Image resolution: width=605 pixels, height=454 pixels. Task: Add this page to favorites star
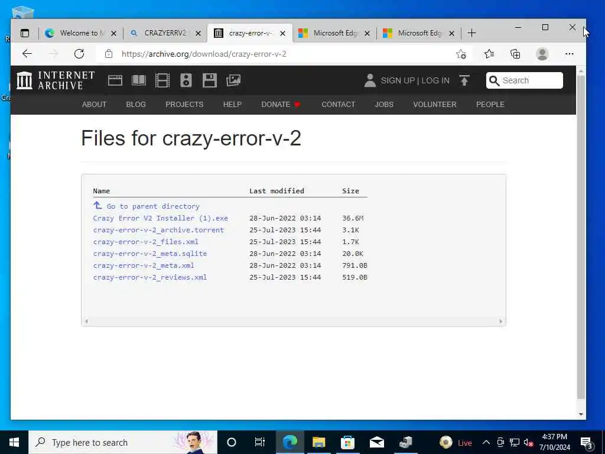click(x=461, y=54)
